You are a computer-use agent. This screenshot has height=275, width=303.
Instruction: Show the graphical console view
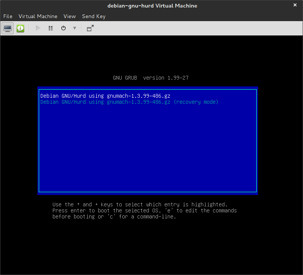pos(8,28)
